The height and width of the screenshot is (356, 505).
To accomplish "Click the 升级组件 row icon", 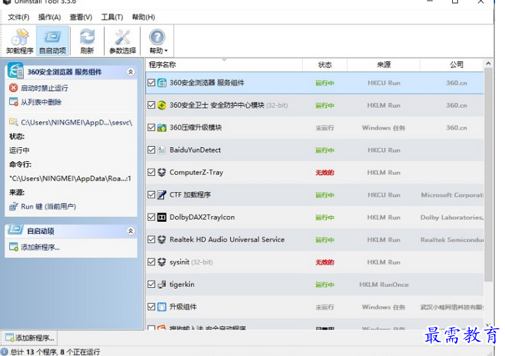I will (162, 306).
